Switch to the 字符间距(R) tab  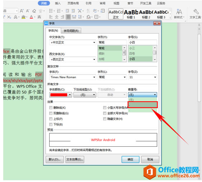71,31
